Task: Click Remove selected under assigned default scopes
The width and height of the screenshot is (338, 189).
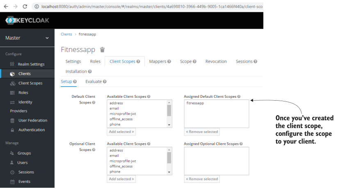Action: pos(202,132)
